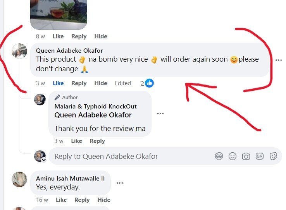Hide Aminu Isah Mutawalle II's comment
This screenshot has width=286, height=210.
coord(104,200)
